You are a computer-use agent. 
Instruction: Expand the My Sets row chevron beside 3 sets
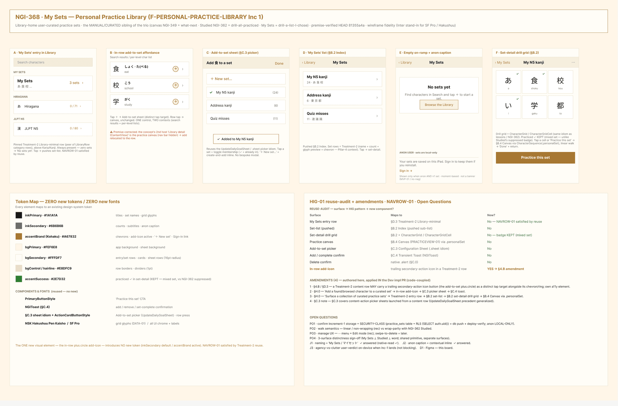click(83, 83)
